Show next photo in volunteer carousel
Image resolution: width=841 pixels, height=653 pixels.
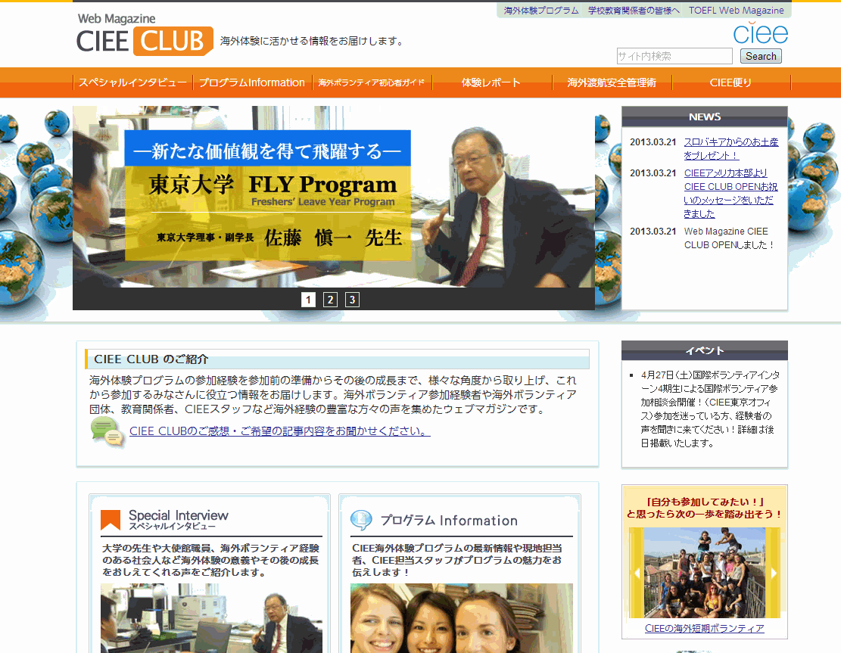(774, 573)
